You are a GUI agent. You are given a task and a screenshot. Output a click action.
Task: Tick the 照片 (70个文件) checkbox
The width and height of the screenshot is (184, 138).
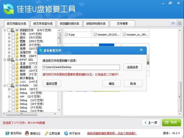point(13,38)
